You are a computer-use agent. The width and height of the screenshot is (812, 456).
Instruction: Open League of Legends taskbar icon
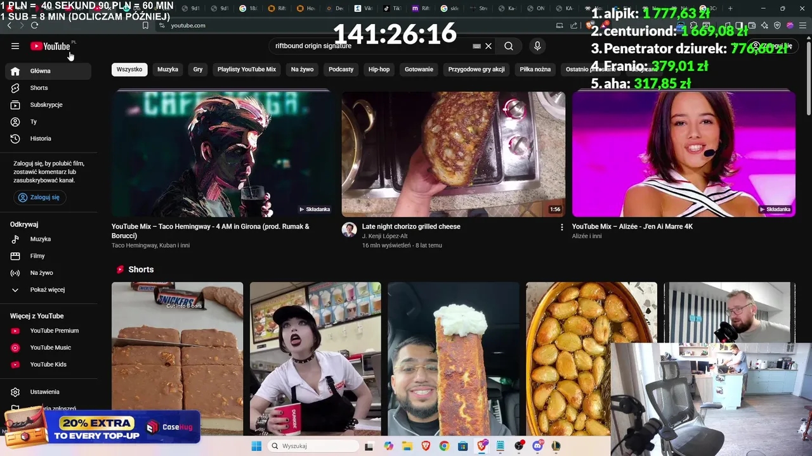tap(556, 446)
